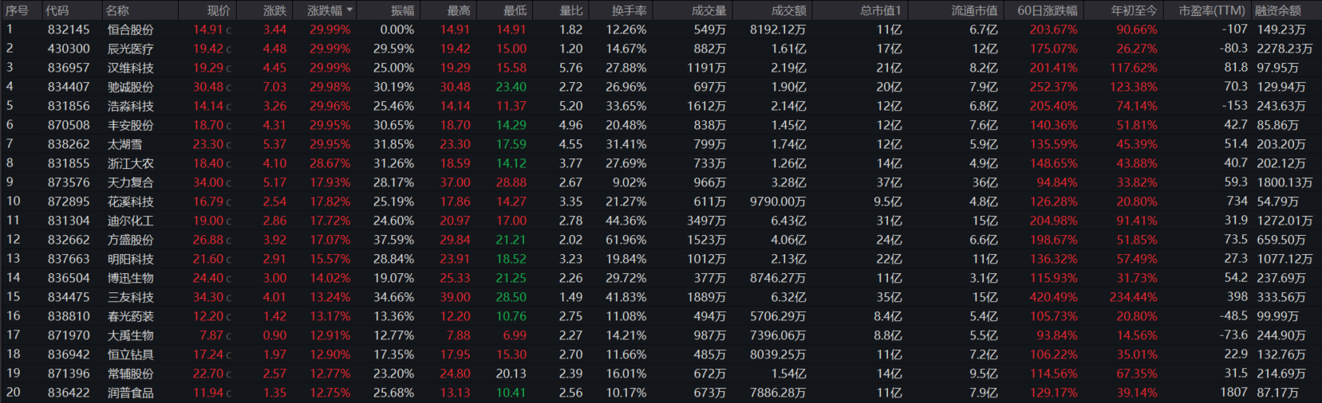Click the sort arrow beside 涨跌幅 header

click(x=349, y=10)
